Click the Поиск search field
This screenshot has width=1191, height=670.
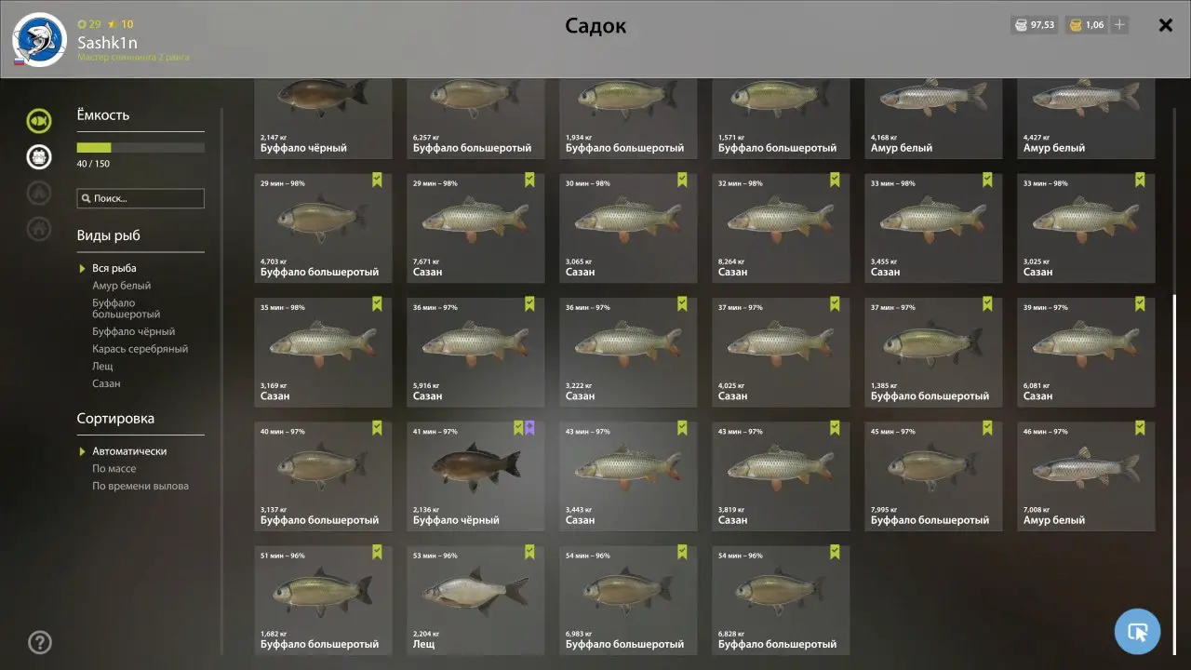click(141, 198)
